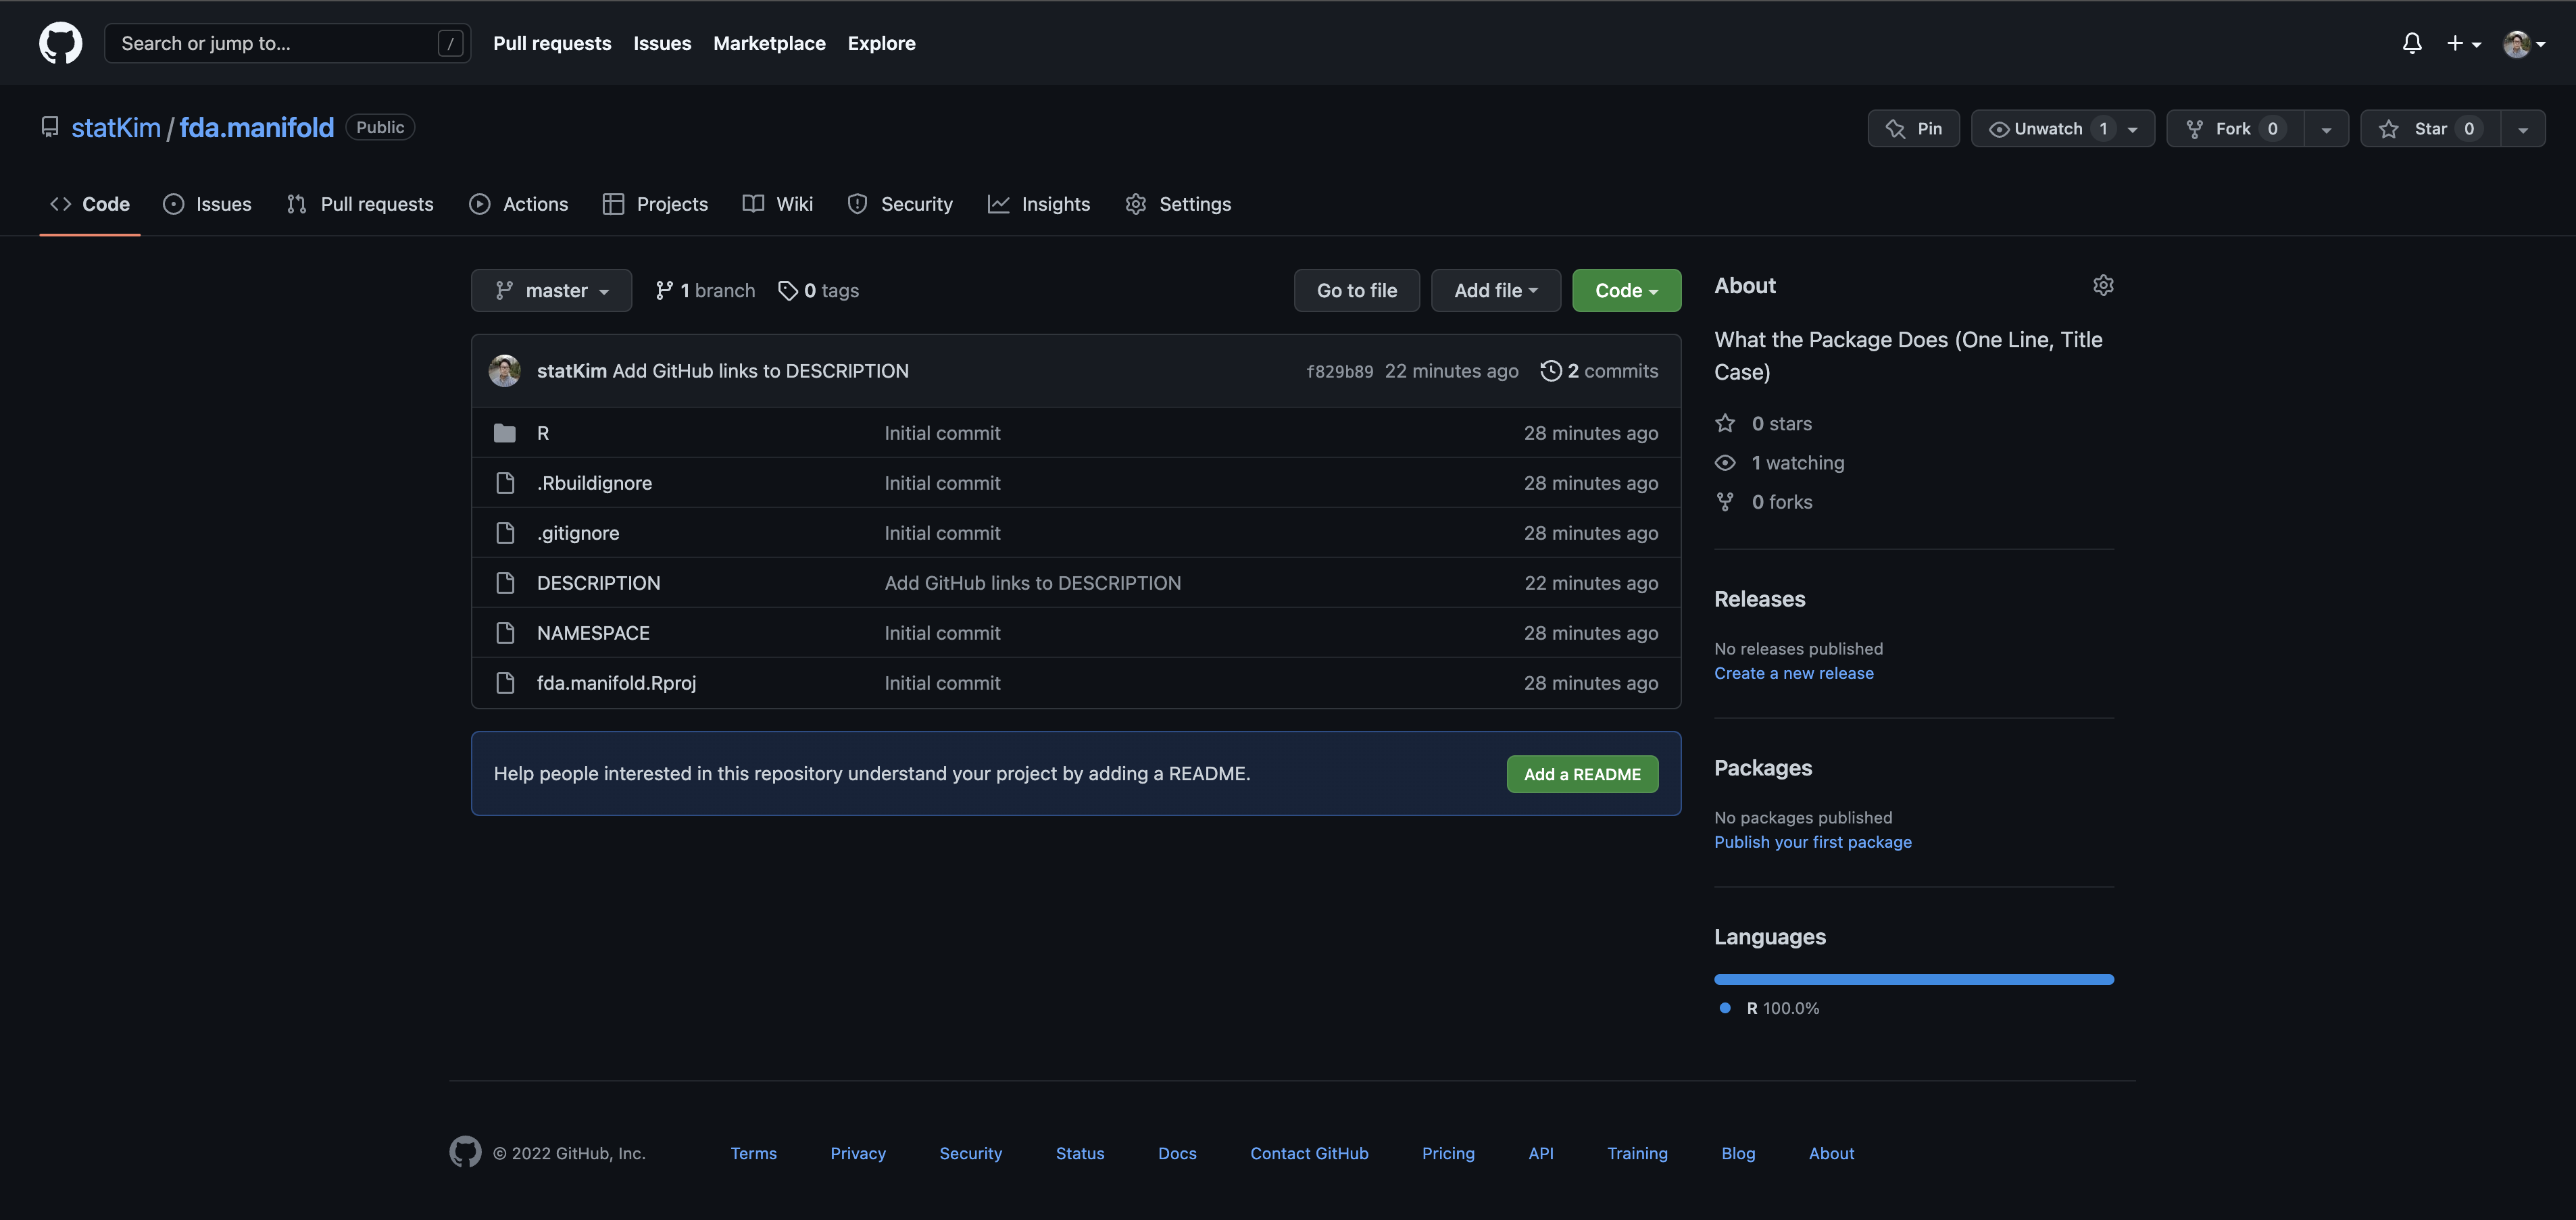View the 2 commits history
The image size is (2576, 1220).
1599,371
